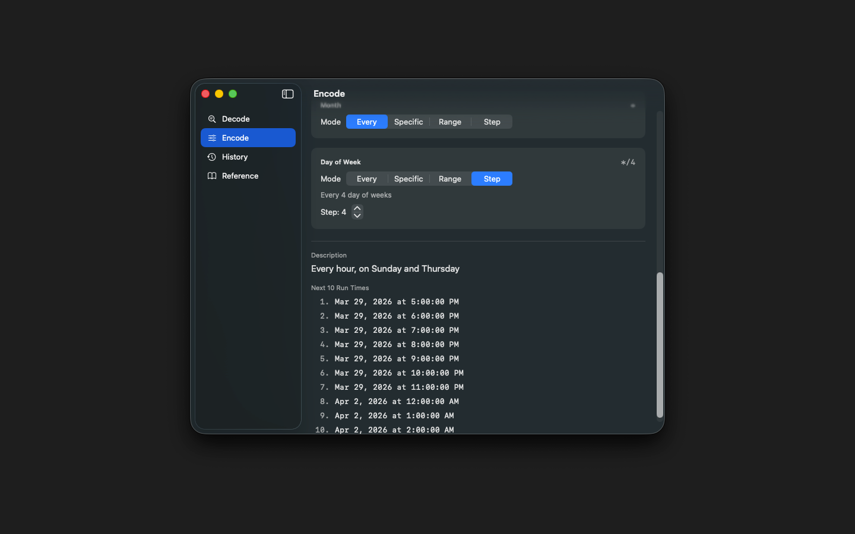Increase the Step value with up arrow

[x=357, y=208]
